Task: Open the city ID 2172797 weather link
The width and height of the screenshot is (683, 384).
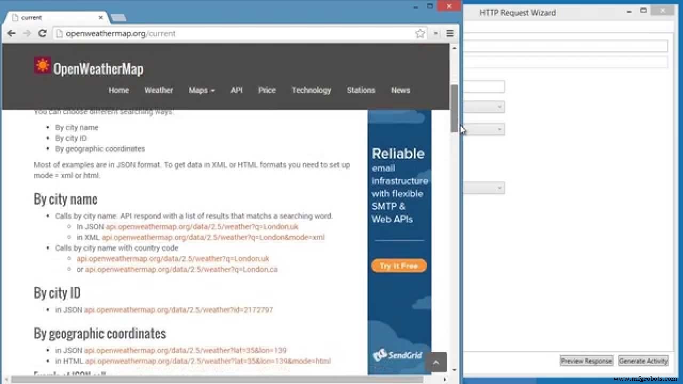Action: (178, 309)
